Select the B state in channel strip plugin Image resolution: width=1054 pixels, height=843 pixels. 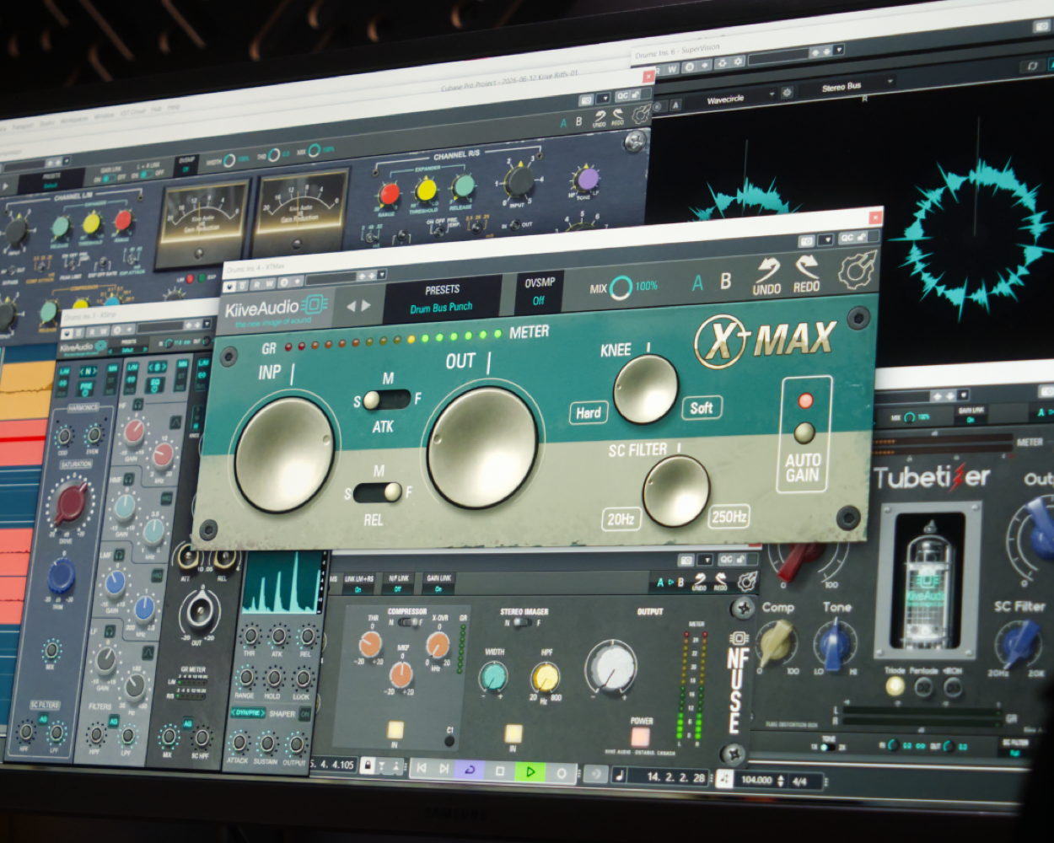578,121
